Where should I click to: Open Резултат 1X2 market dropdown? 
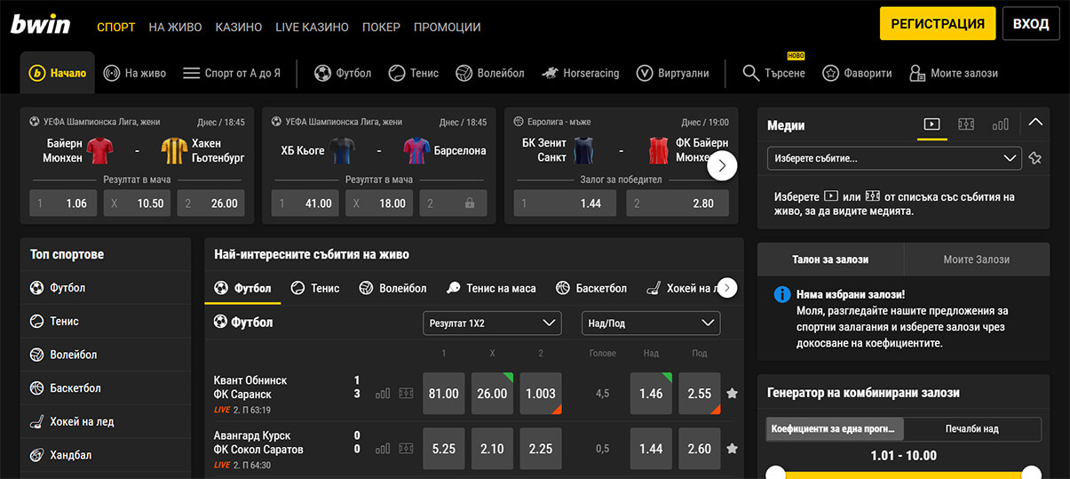[492, 323]
